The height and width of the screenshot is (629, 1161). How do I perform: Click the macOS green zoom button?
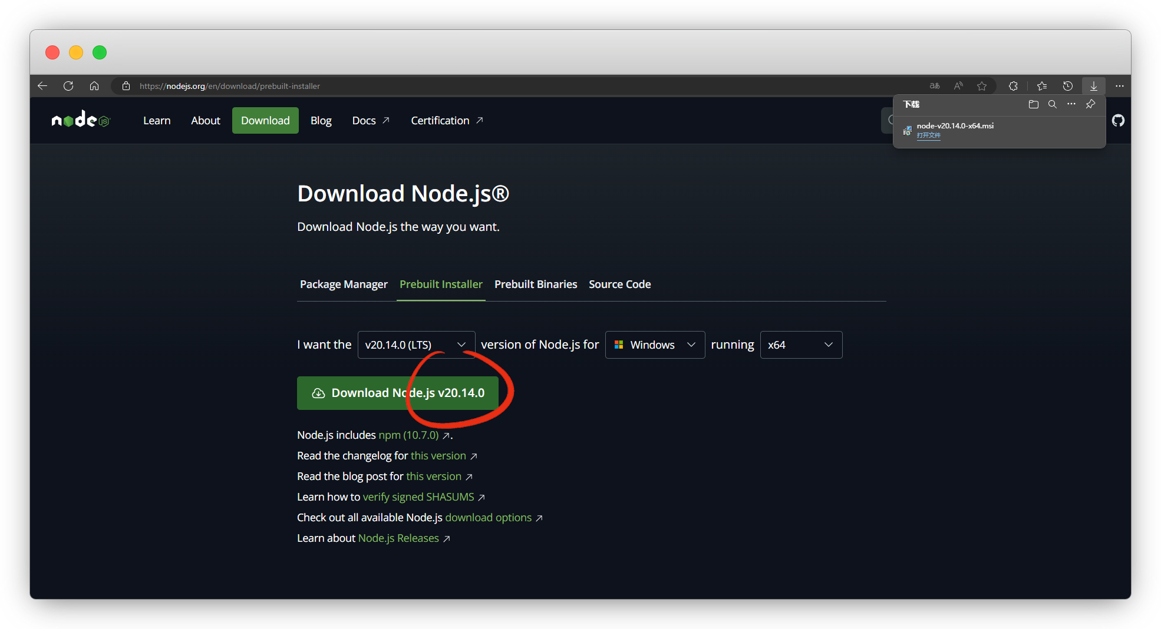point(100,52)
